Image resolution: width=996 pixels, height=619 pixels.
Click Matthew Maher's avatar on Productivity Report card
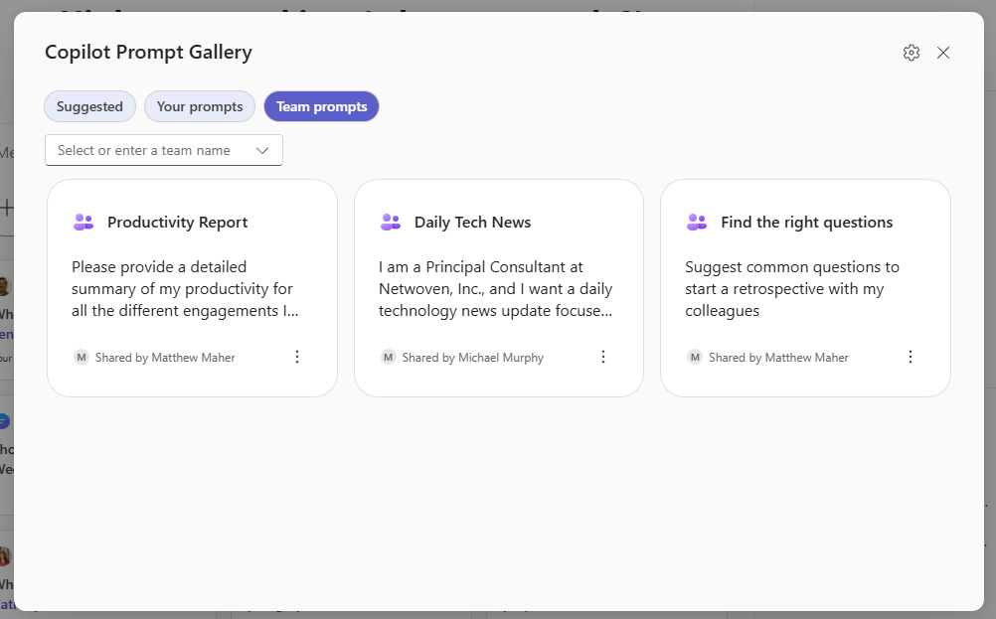pyautogui.click(x=82, y=357)
